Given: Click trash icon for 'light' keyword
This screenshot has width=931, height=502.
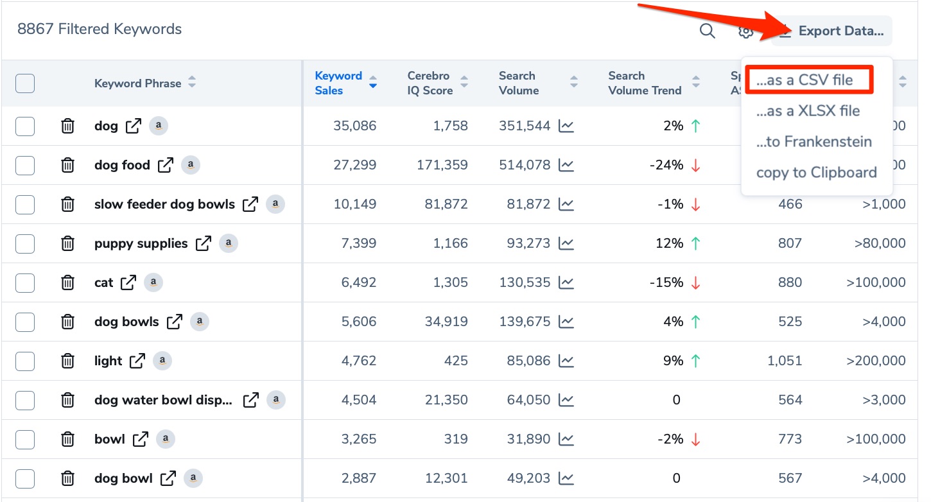Looking at the screenshot, I should (x=67, y=361).
